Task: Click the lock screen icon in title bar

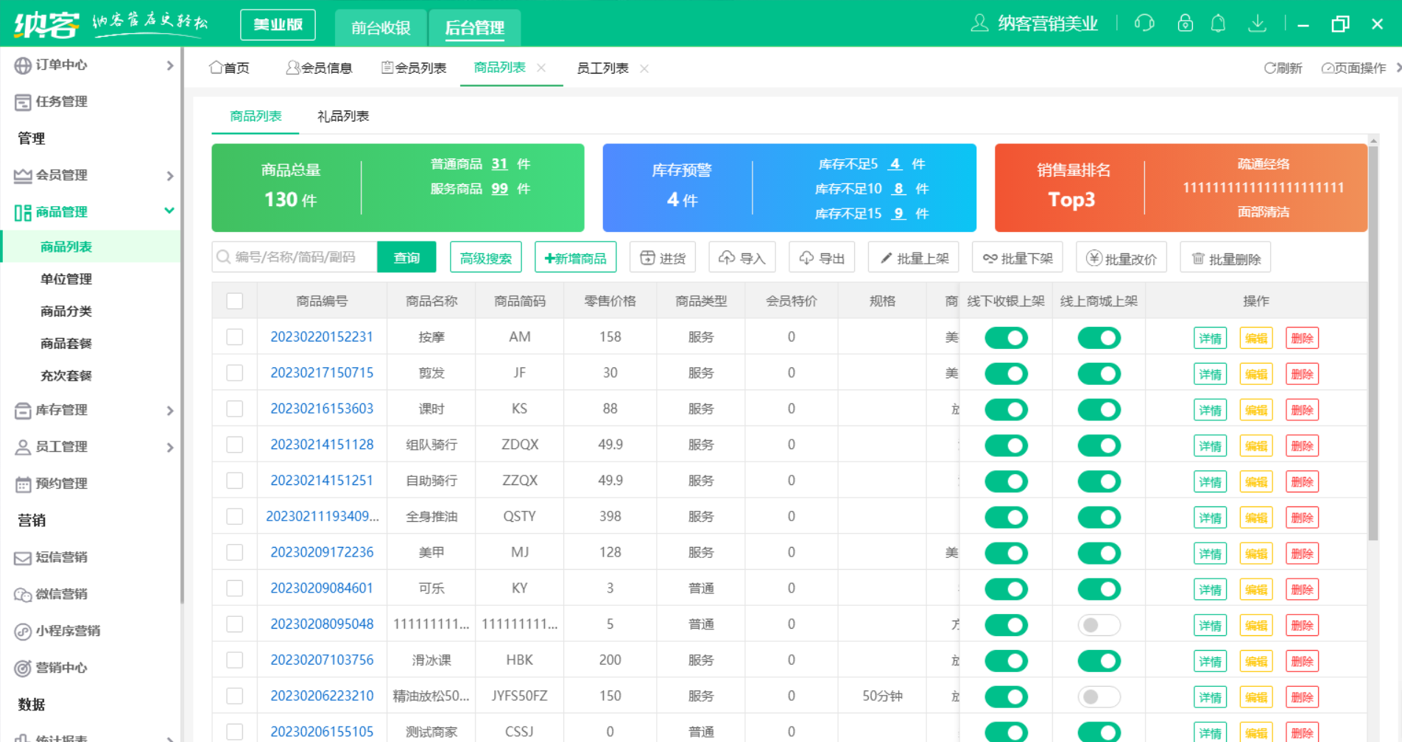Action: point(1183,23)
